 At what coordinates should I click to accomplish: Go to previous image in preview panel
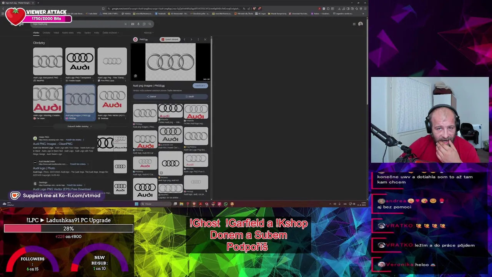click(x=184, y=39)
